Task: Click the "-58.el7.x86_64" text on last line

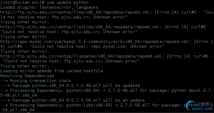Action: [17, 110]
